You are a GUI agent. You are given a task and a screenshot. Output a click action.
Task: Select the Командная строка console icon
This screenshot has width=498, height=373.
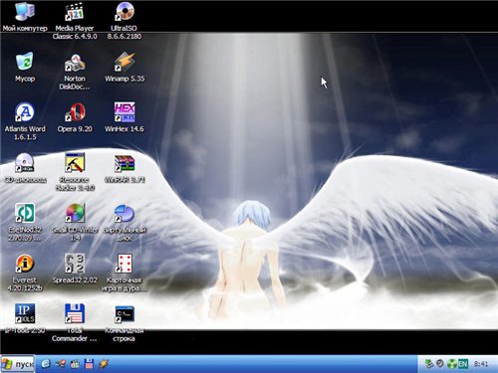[x=124, y=314]
